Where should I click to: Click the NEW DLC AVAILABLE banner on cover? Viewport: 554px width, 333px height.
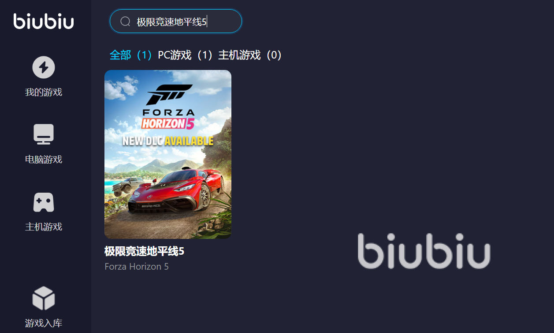click(168, 141)
